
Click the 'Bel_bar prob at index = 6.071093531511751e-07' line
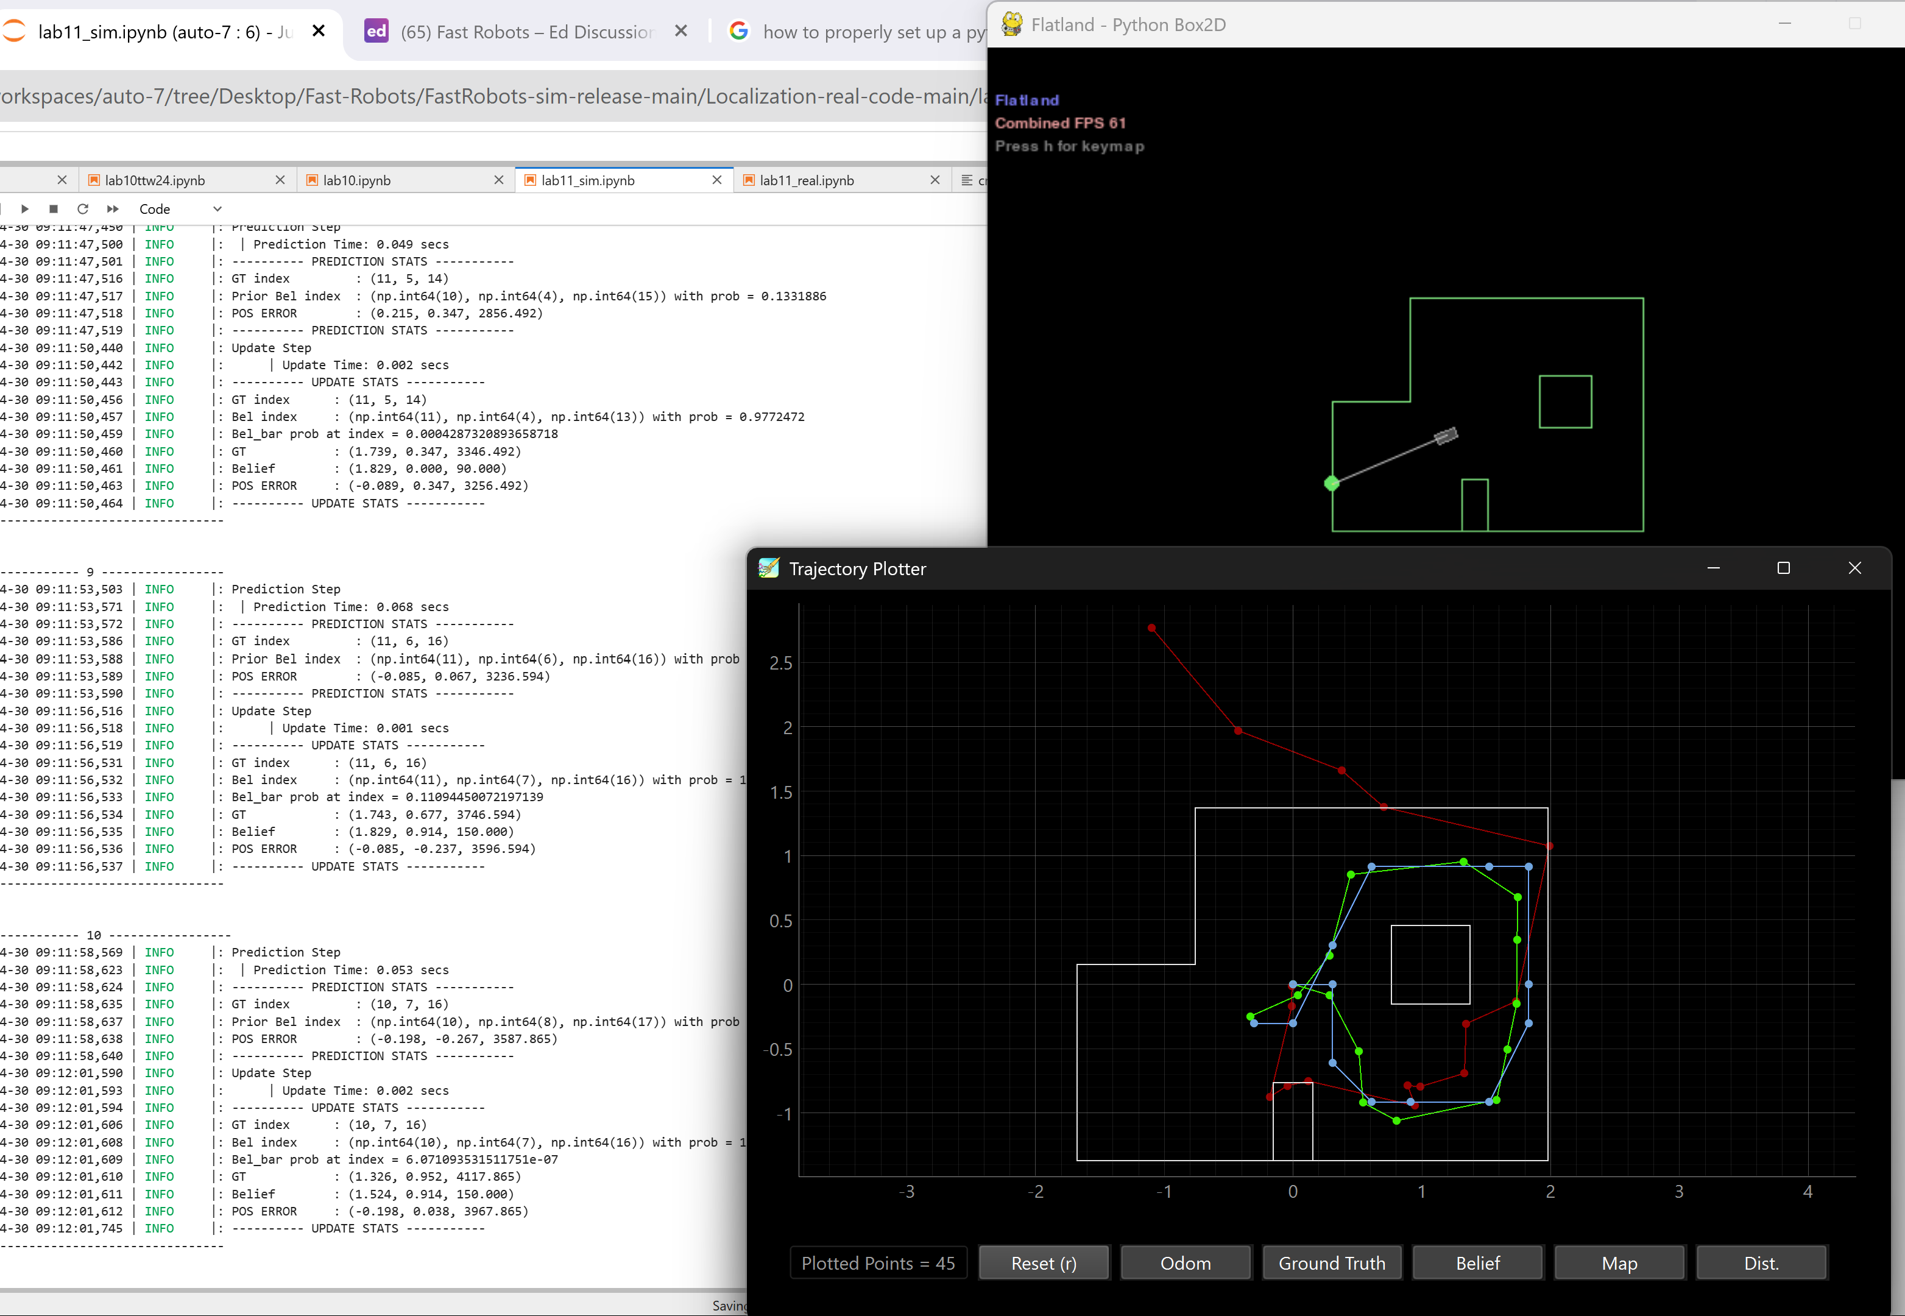[394, 1159]
